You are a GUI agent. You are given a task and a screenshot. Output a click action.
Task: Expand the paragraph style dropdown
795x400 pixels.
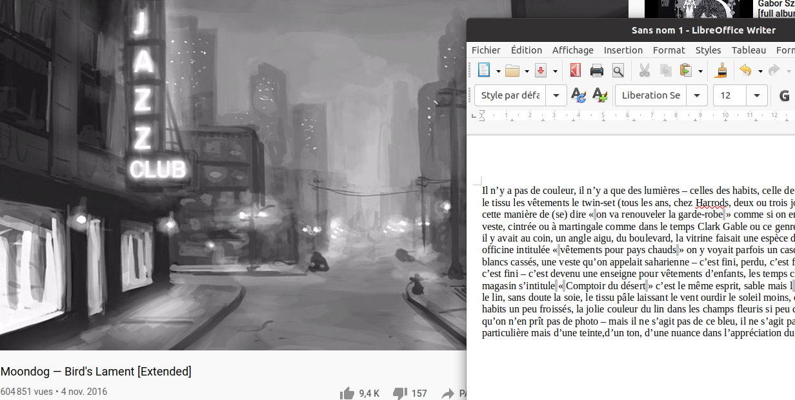pyautogui.click(x=556, y=95)
